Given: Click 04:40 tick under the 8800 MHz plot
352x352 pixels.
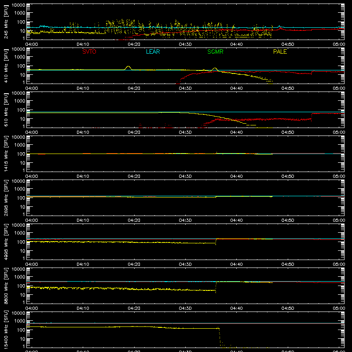Looking at the screenshot, I should (x=236, y=308).
